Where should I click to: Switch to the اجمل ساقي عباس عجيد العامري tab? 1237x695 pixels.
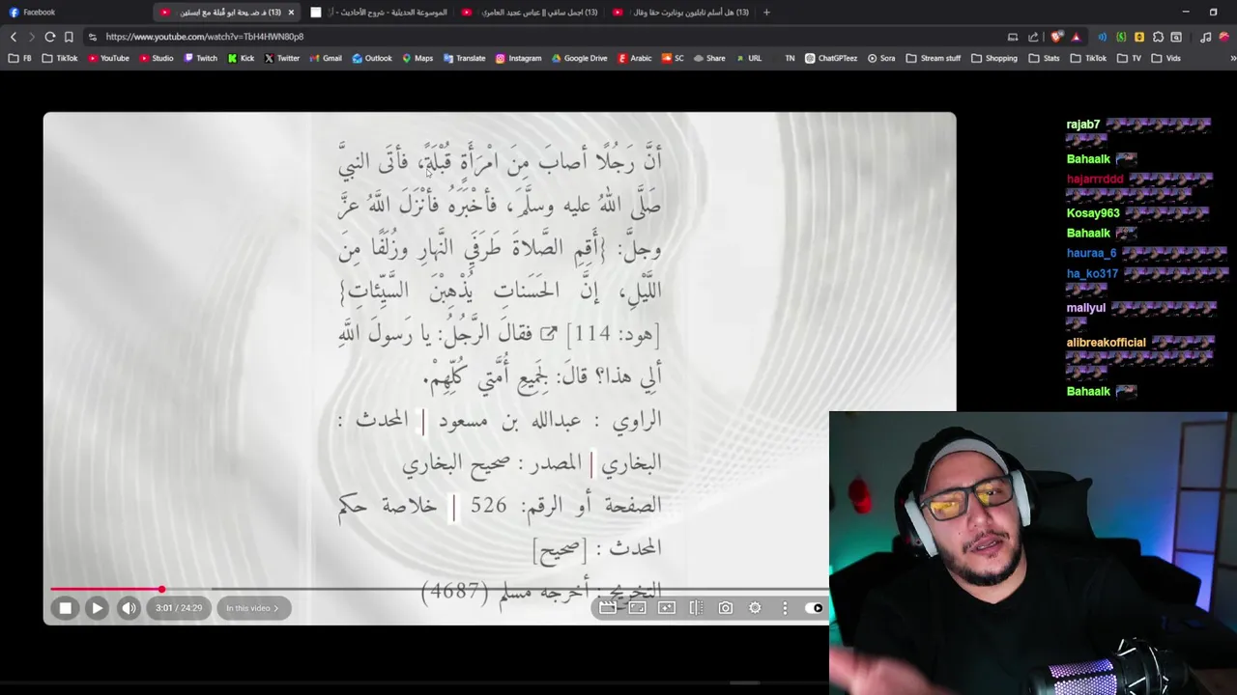(x=530, y=13)
